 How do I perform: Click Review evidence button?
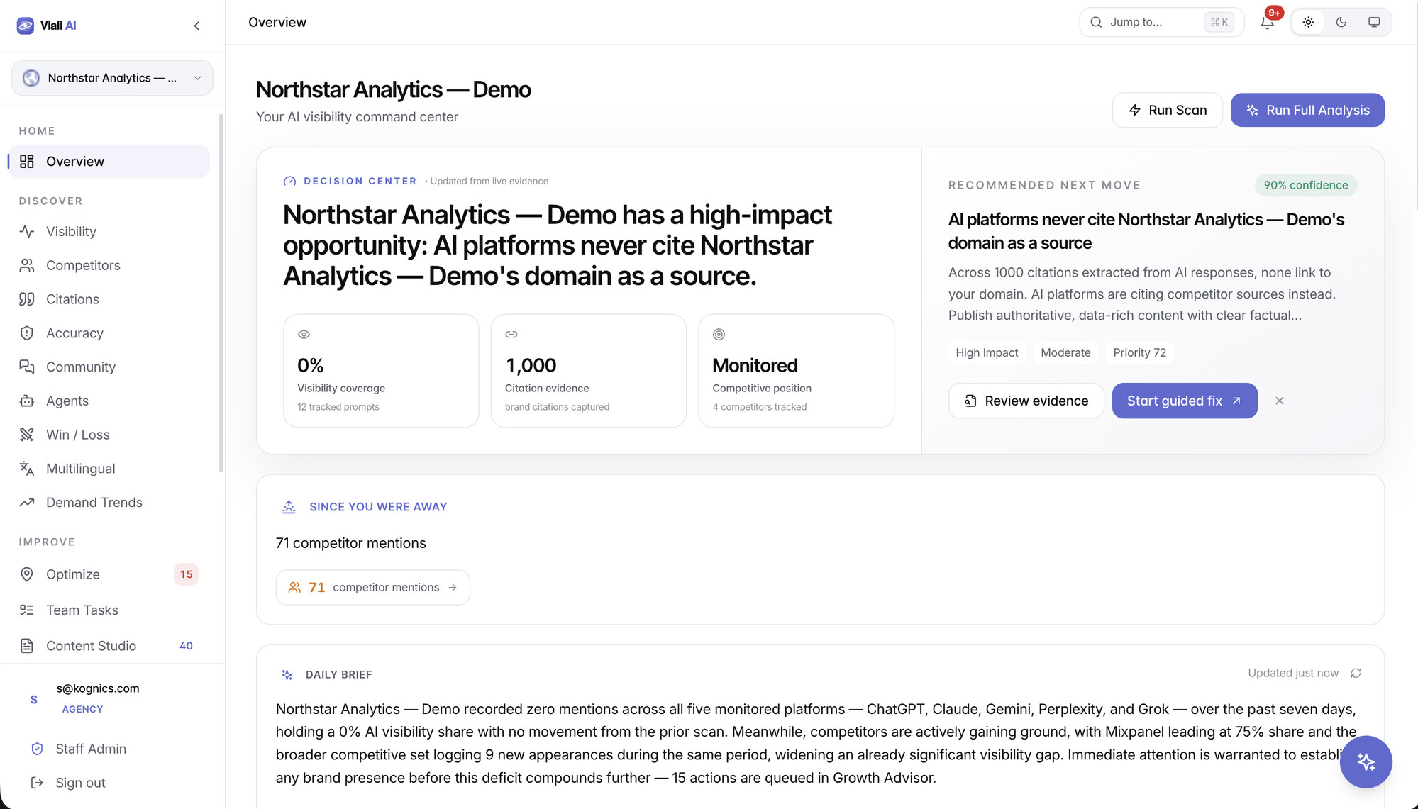(1026, 401)
